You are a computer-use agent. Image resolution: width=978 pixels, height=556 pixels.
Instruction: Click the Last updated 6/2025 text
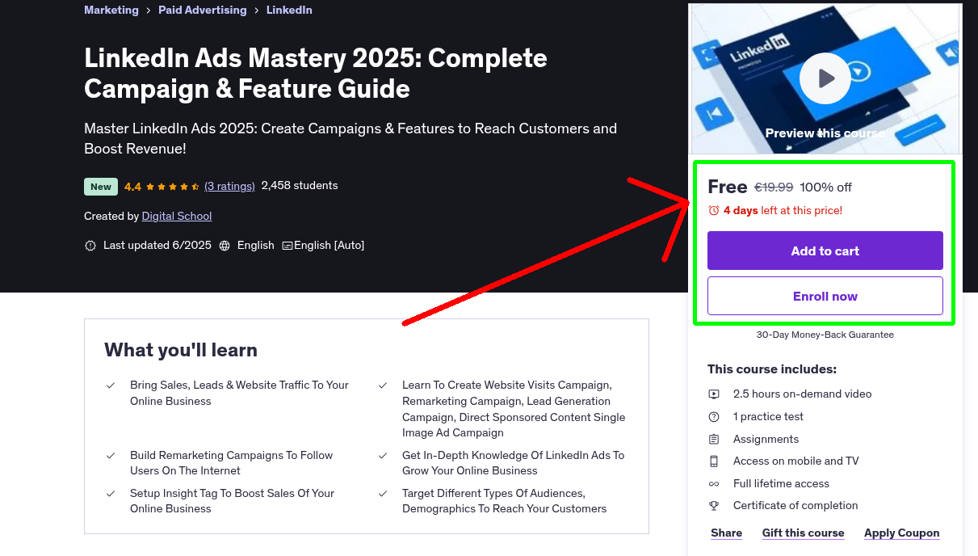click(x=157, y=246)
